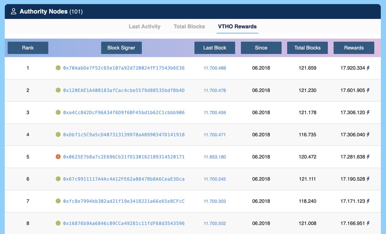Sort by the Rewards column header

(x=354, y=48)
